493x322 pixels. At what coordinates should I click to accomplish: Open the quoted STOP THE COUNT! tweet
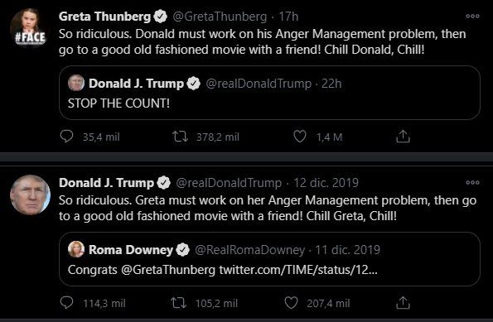pyautogui.click(x=269, y=93)
